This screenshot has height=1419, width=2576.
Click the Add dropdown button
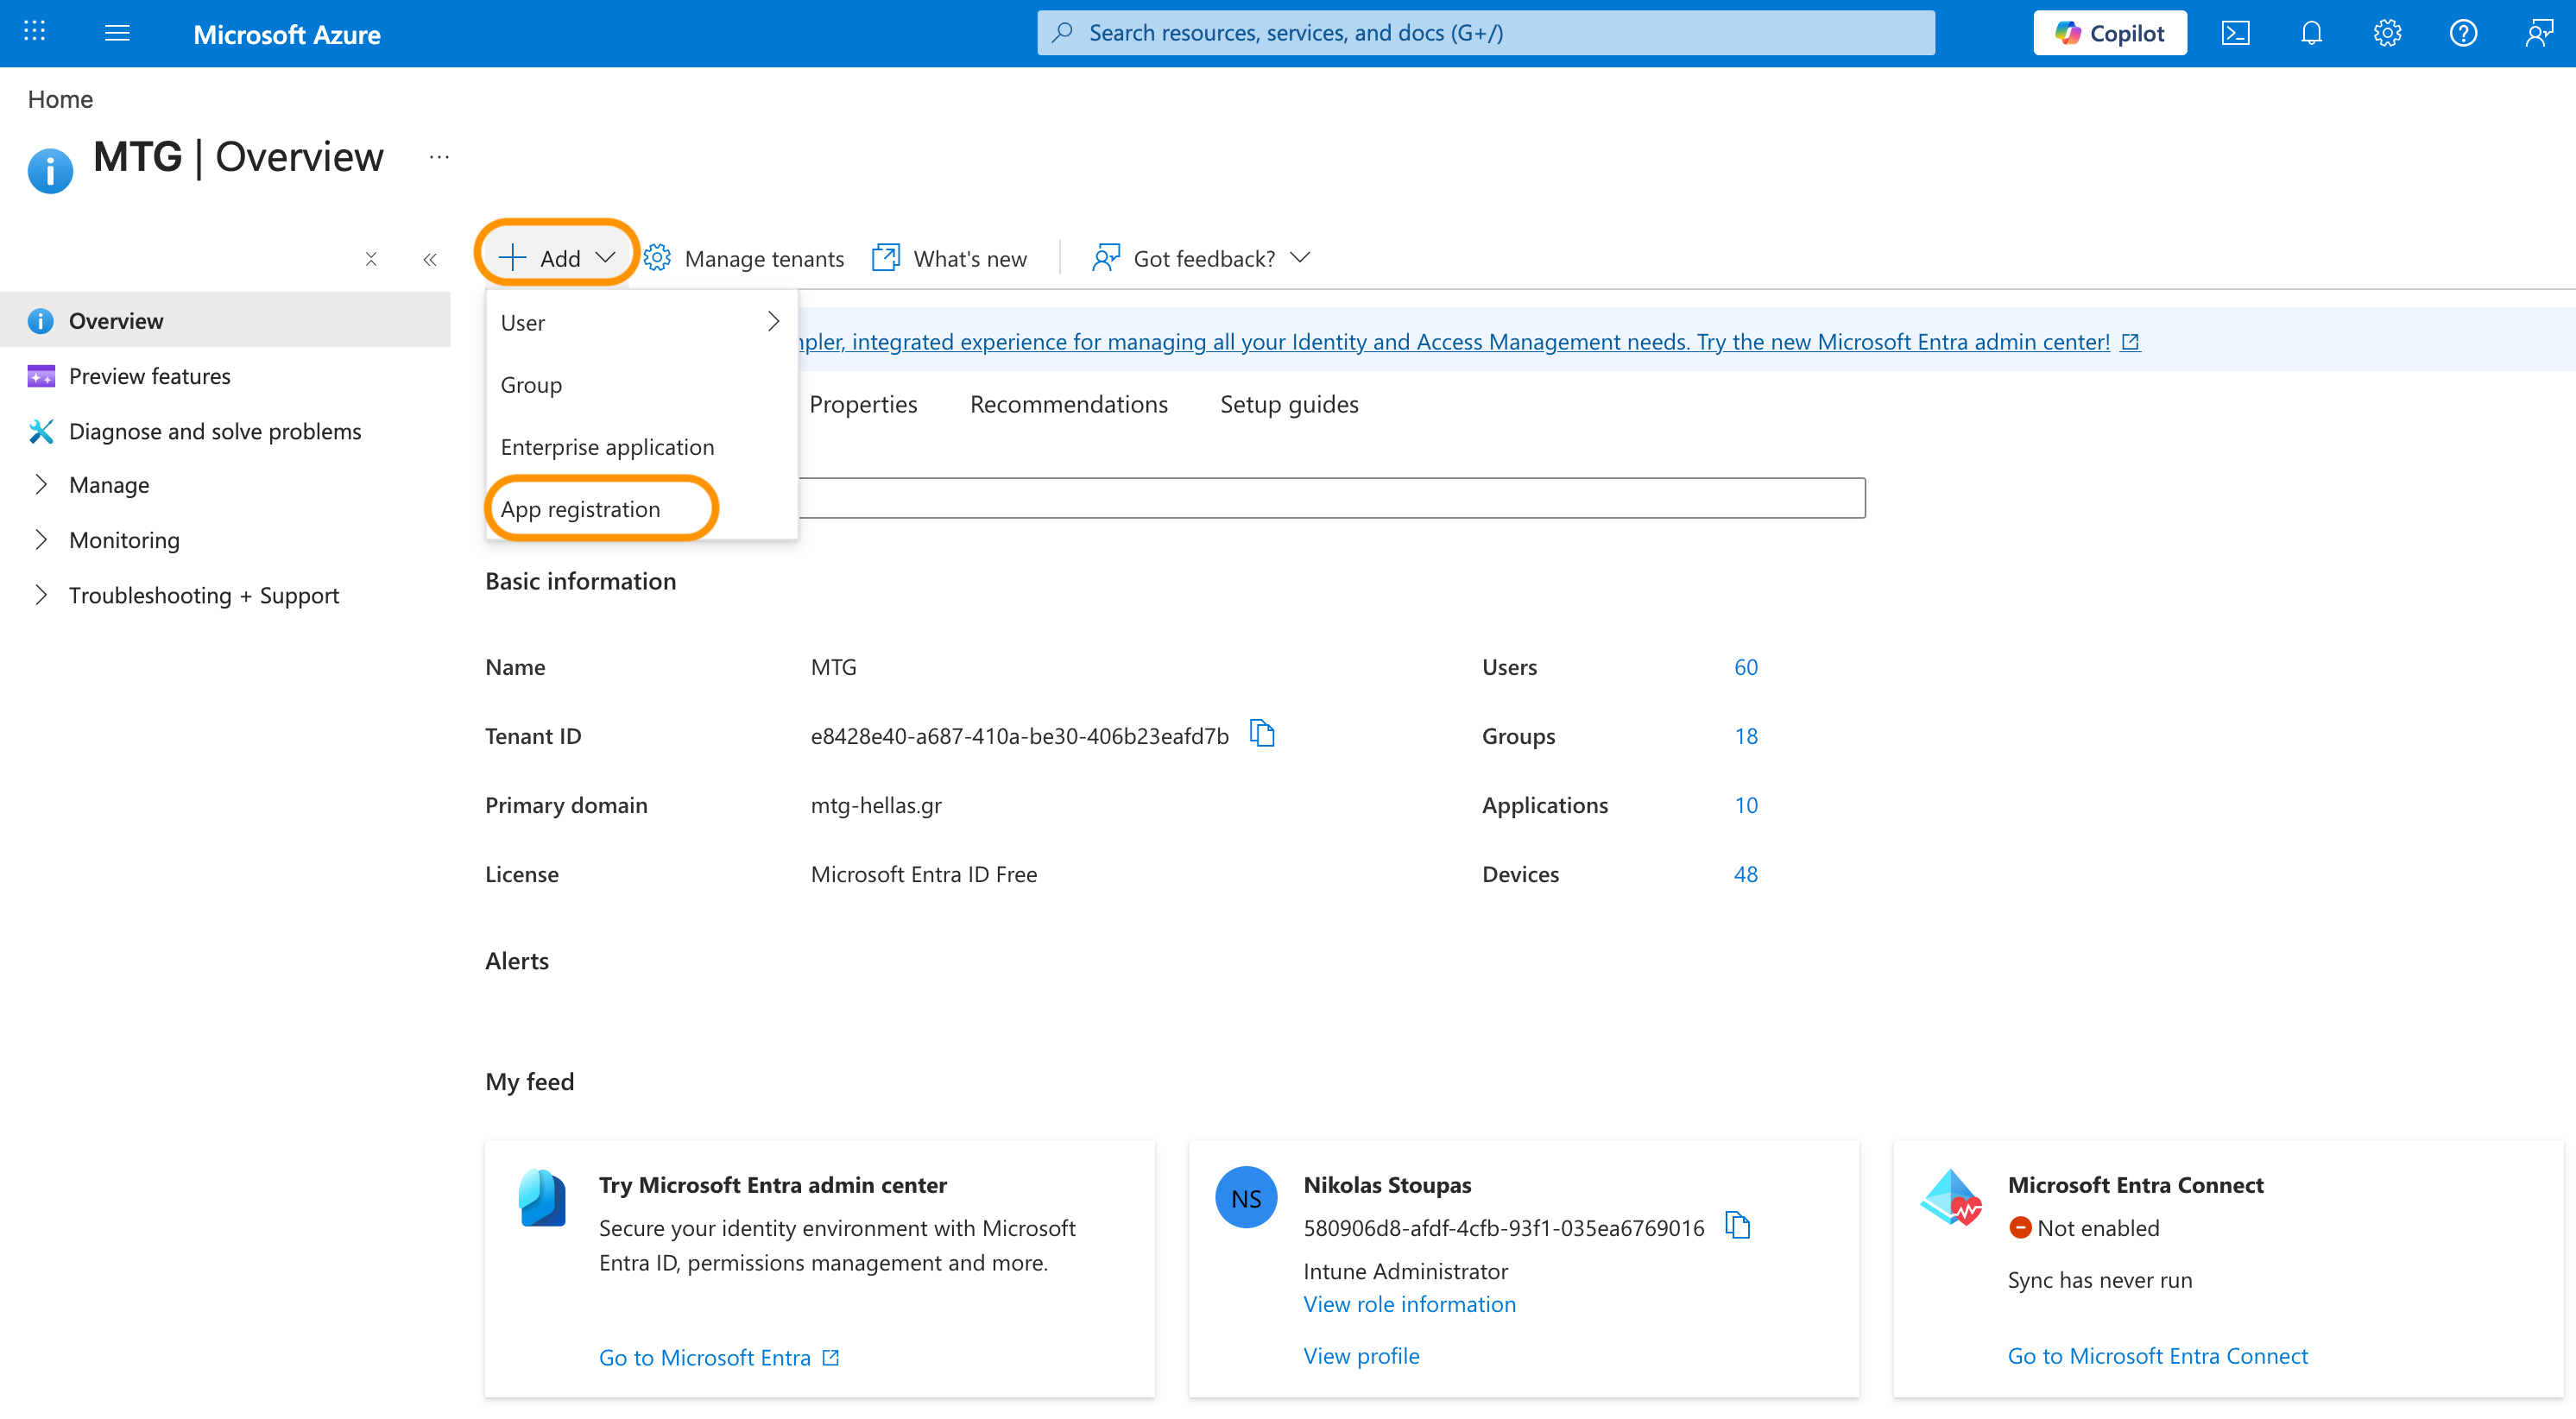click(556, 258)
